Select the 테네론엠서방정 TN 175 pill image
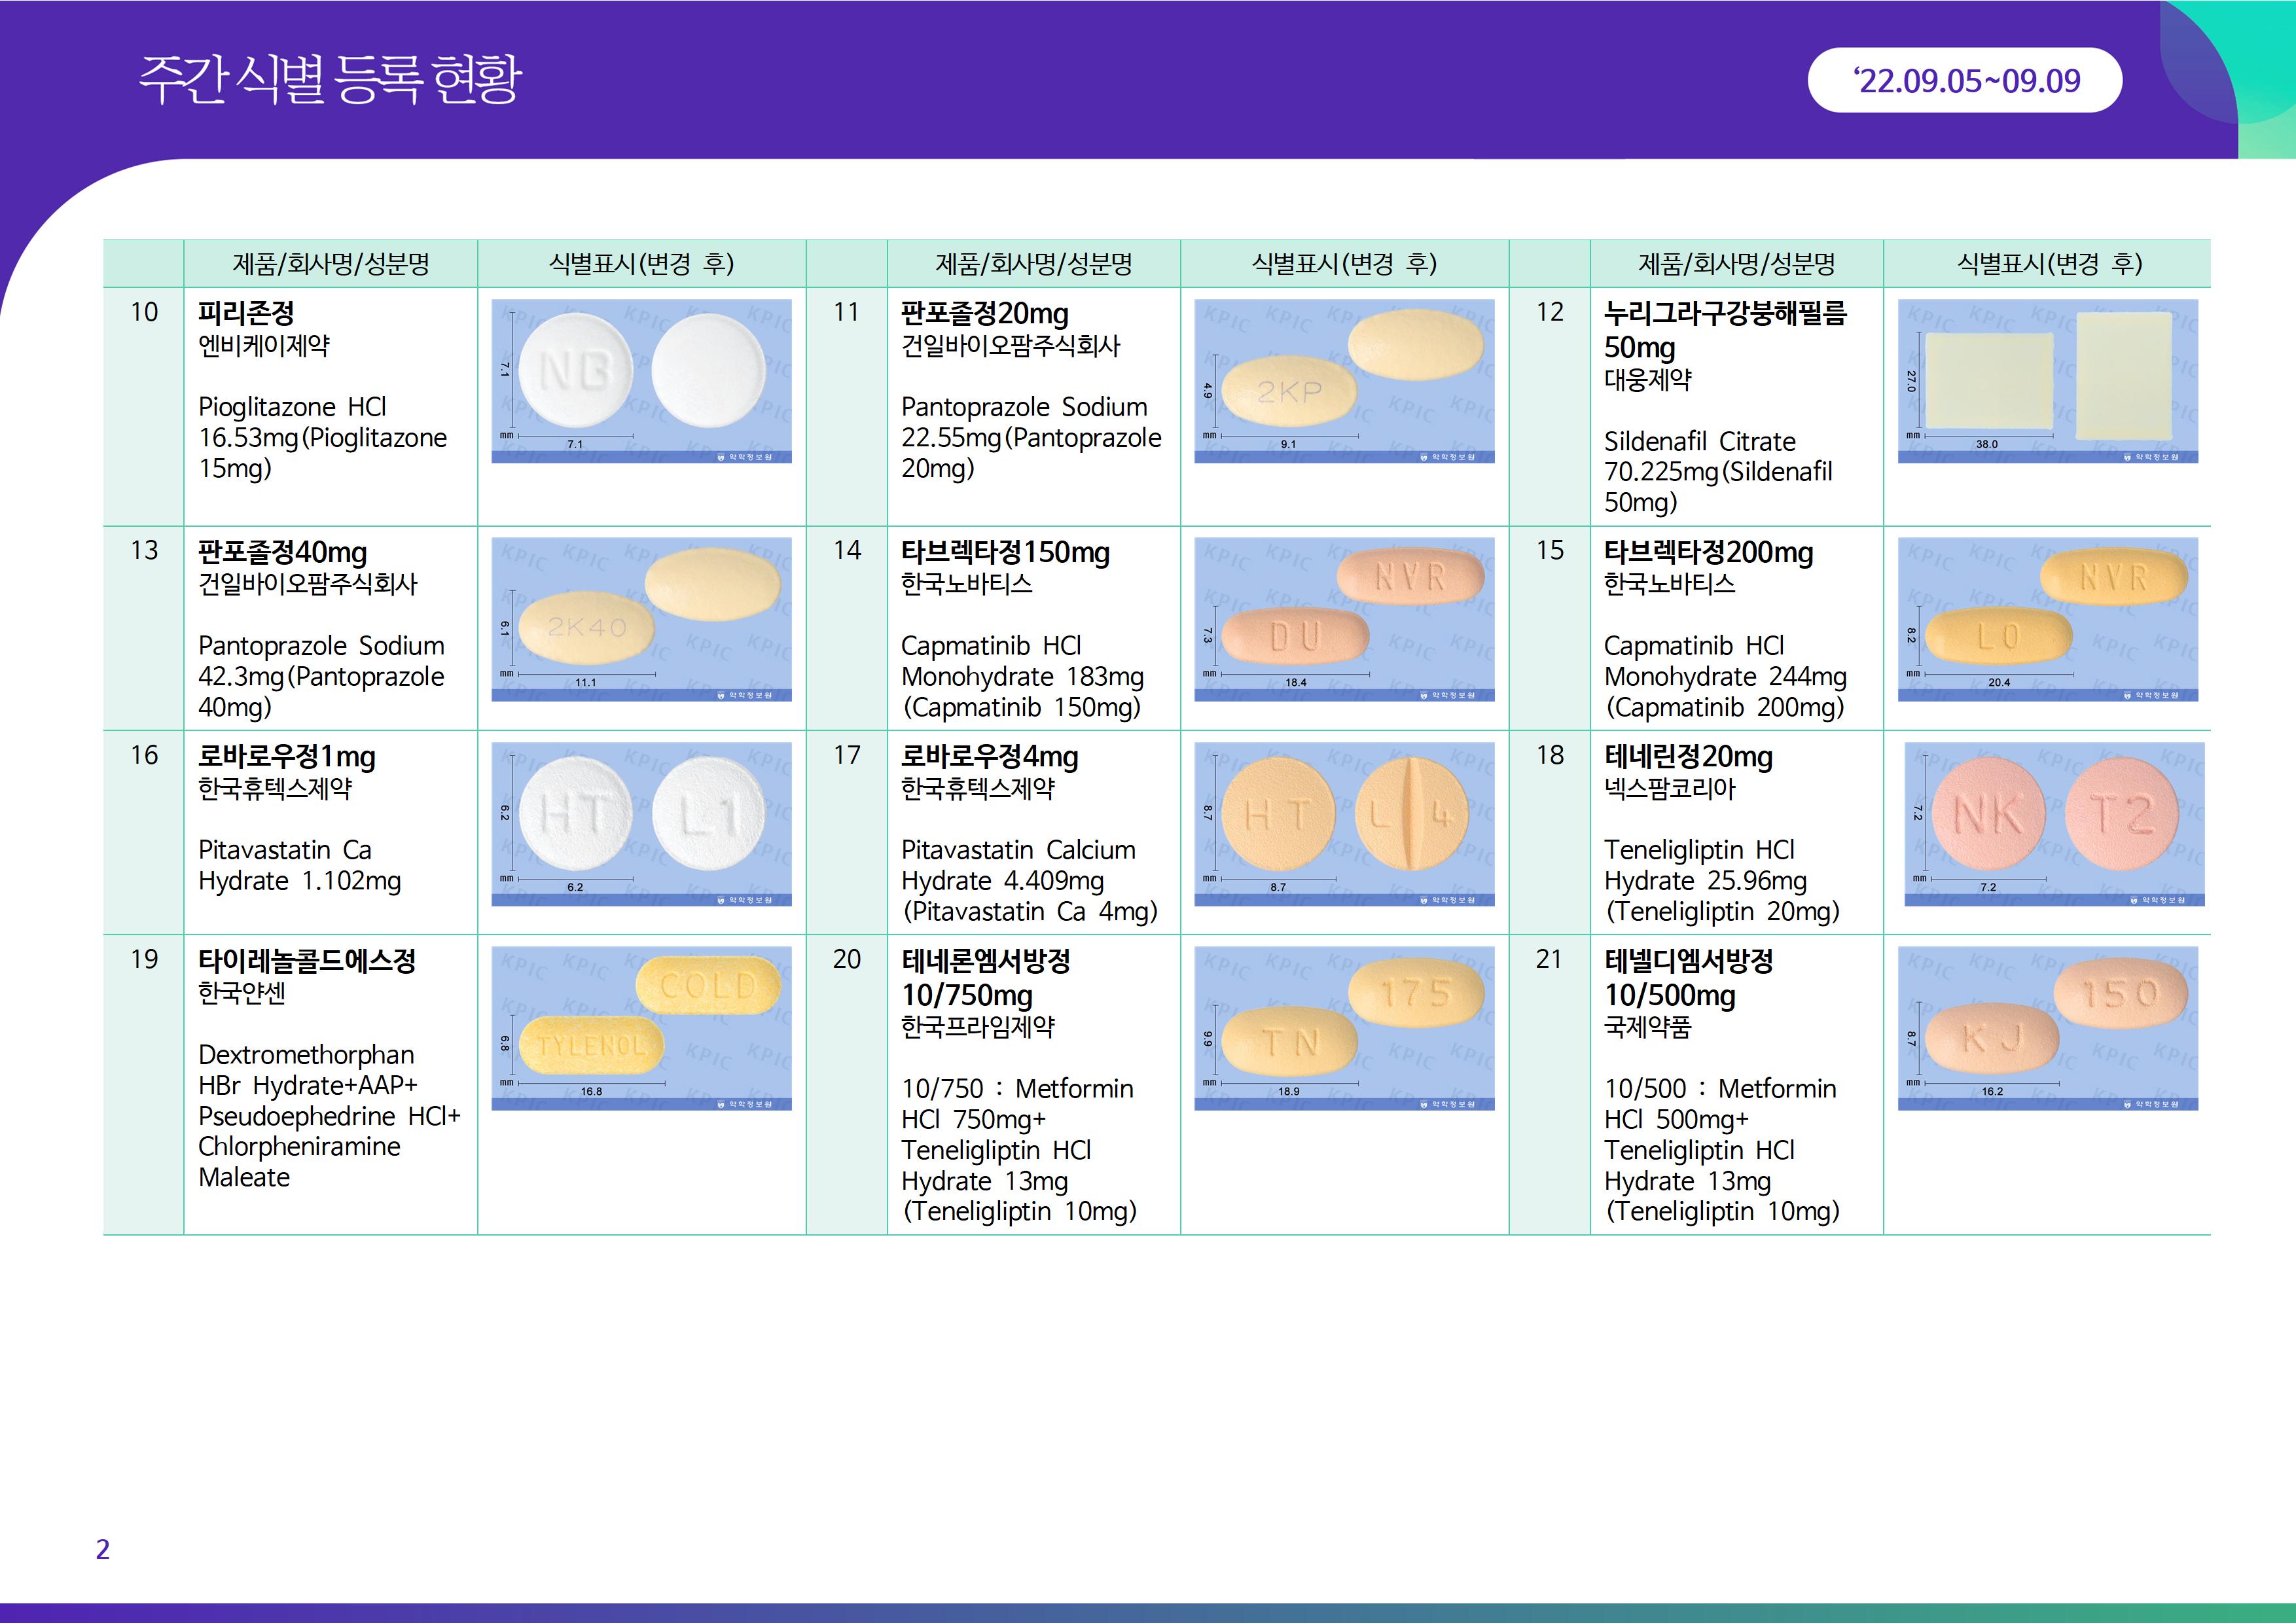The image size is (2296, 1623). [x=1344, y=1028]
